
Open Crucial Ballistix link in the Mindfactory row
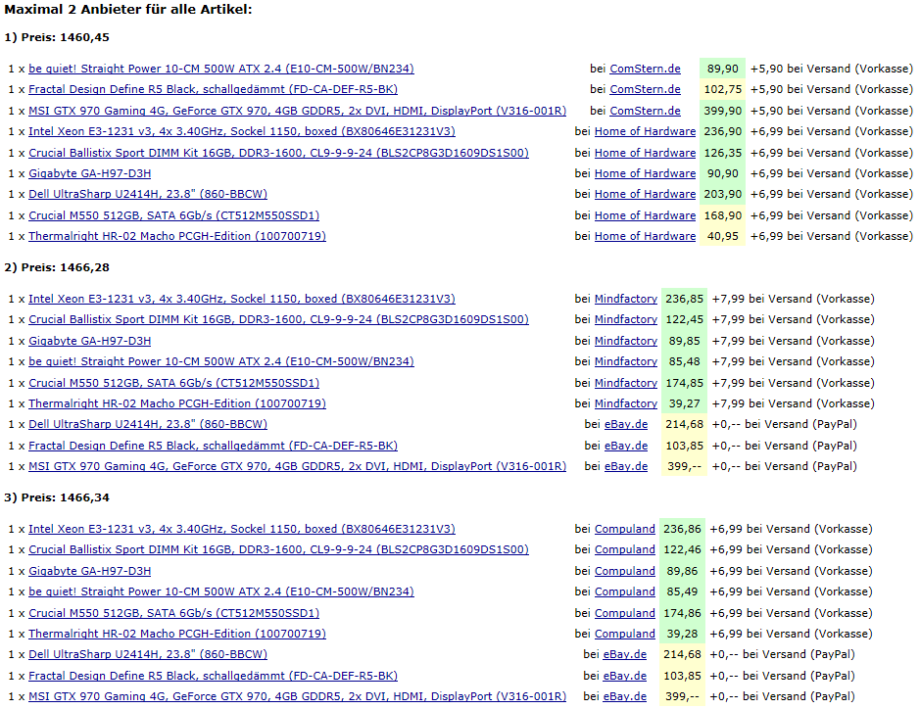[278, 319]
